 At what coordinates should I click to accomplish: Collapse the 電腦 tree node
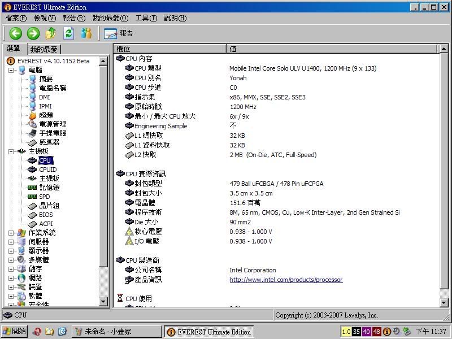point(11,70)
